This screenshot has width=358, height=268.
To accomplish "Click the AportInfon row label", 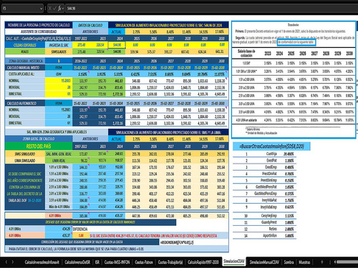I will point(270,235).
